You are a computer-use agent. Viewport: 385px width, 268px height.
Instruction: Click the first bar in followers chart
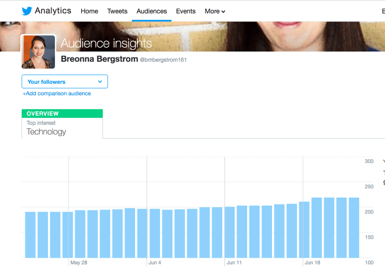tap(30, 235)
